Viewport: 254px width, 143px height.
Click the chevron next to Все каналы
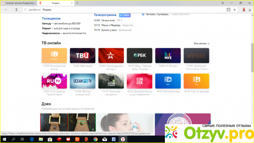click(209, 43)
